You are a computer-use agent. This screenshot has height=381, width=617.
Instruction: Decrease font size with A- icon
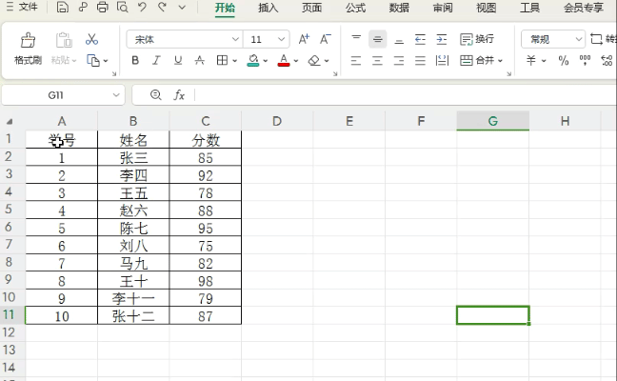click(326, 39)
